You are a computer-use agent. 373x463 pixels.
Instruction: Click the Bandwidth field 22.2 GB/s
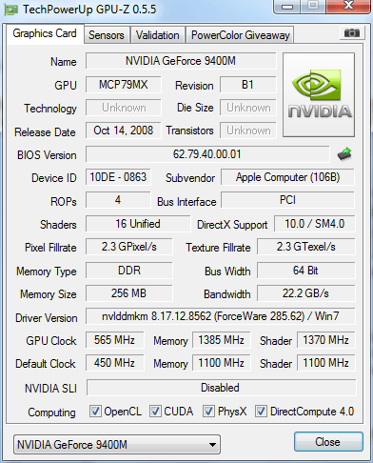(x=306, y=293)
